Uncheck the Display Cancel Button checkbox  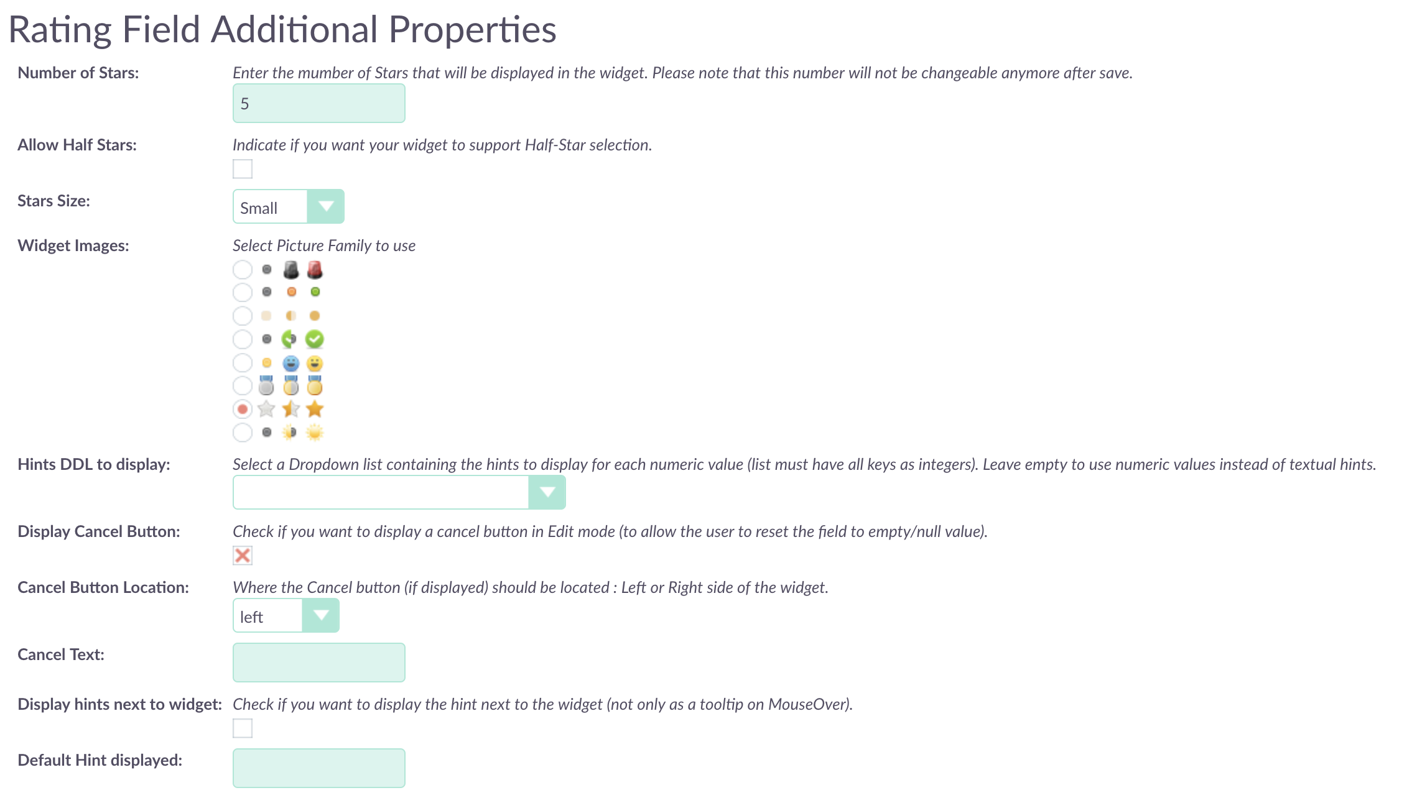(x=243, y=555)
